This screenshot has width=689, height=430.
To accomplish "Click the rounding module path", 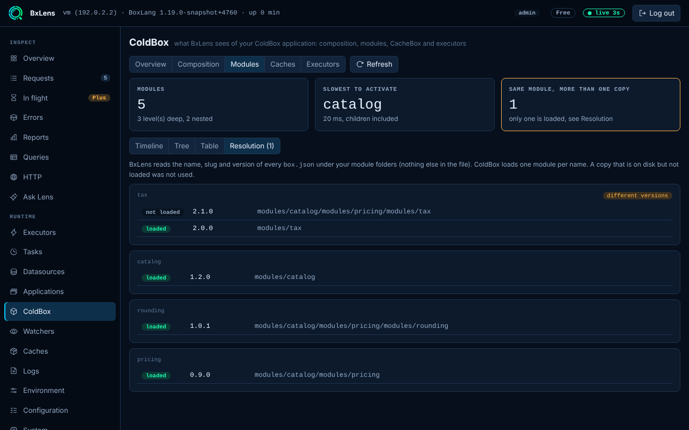I will [x=351, y=326].
